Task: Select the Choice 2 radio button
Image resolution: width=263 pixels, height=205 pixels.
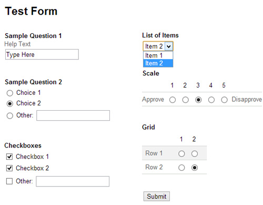Action: [x=10, y=104]
